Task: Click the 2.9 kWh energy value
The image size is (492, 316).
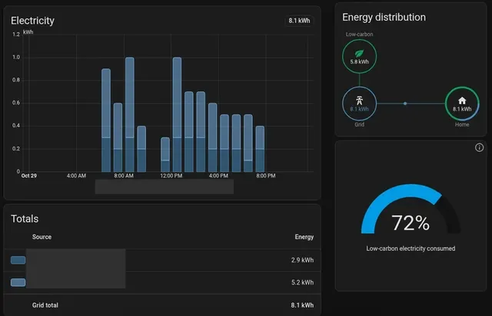Action: (x=302, y=260)
